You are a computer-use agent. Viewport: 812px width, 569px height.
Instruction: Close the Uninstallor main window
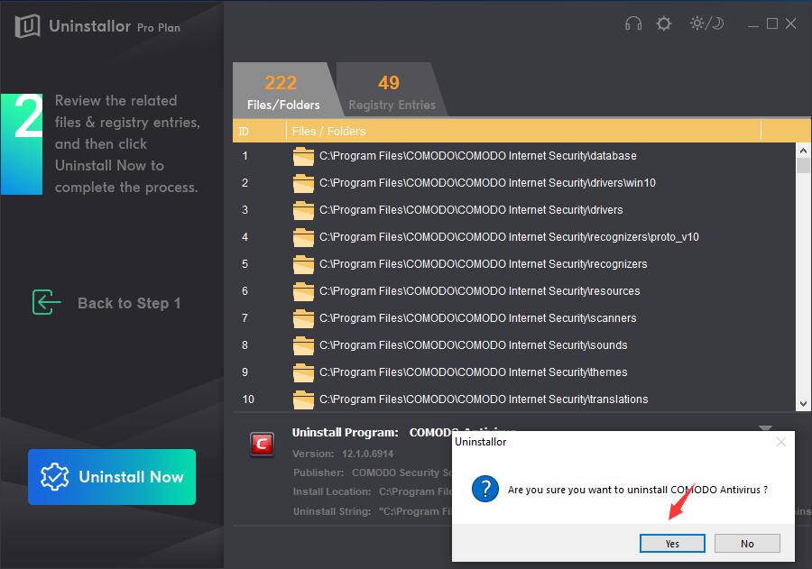click(790, 23)
